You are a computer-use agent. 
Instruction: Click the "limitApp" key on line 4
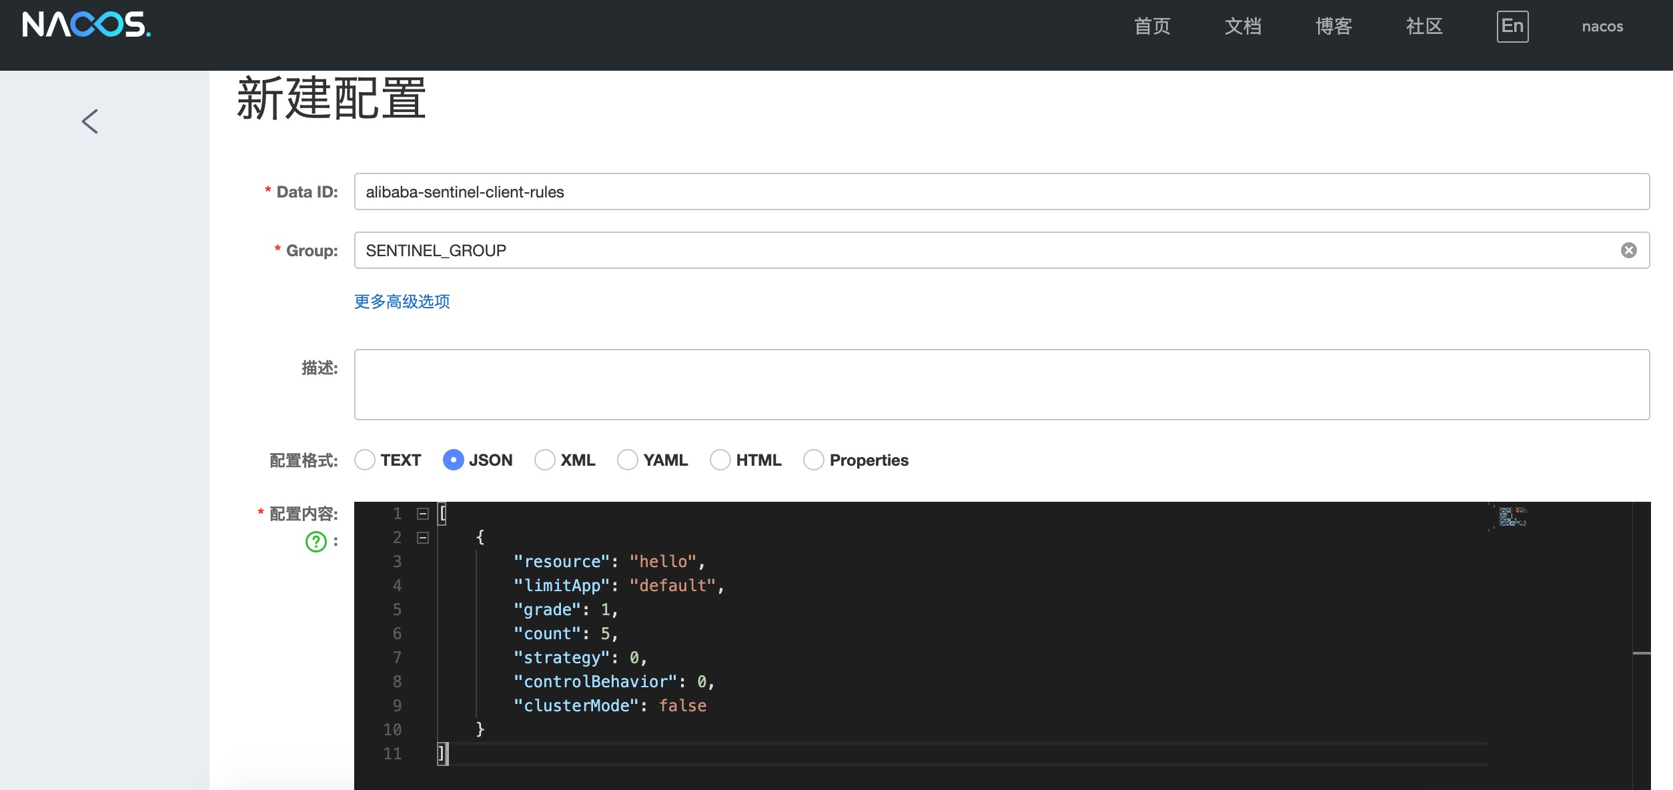click(562, 586)
